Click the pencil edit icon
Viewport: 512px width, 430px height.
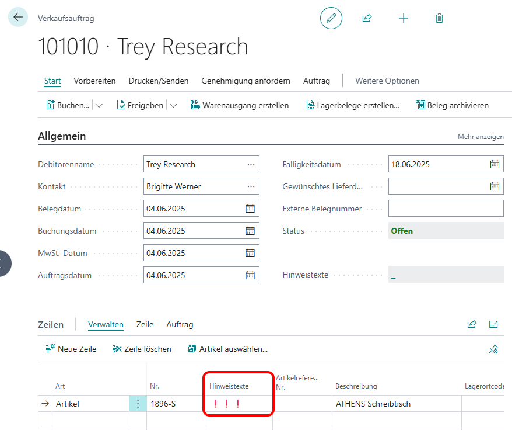coord(331,18)
